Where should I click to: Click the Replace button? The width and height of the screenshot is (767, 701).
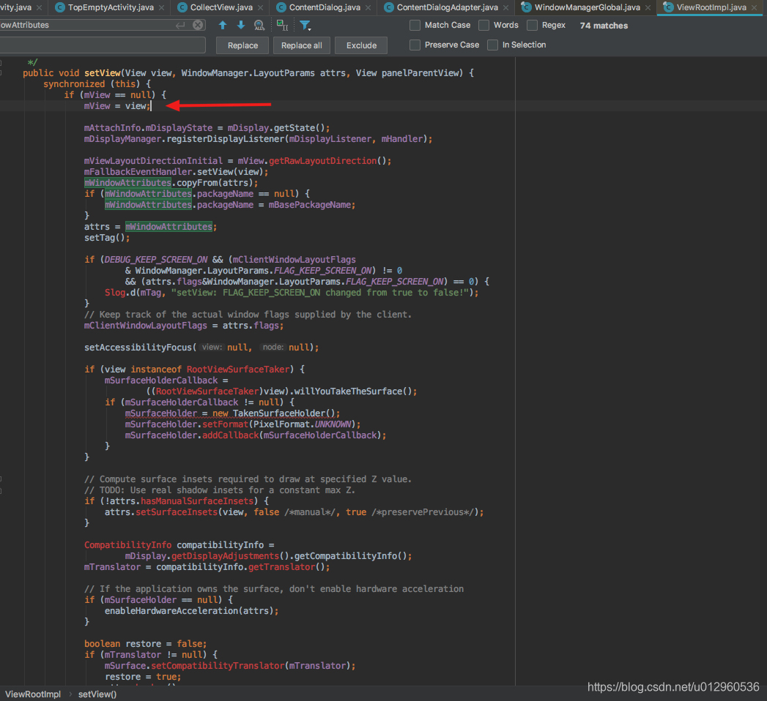242,45
